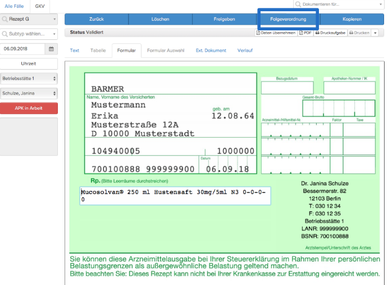Open the Ext. Dokument tab

click(x=211, y=51)
